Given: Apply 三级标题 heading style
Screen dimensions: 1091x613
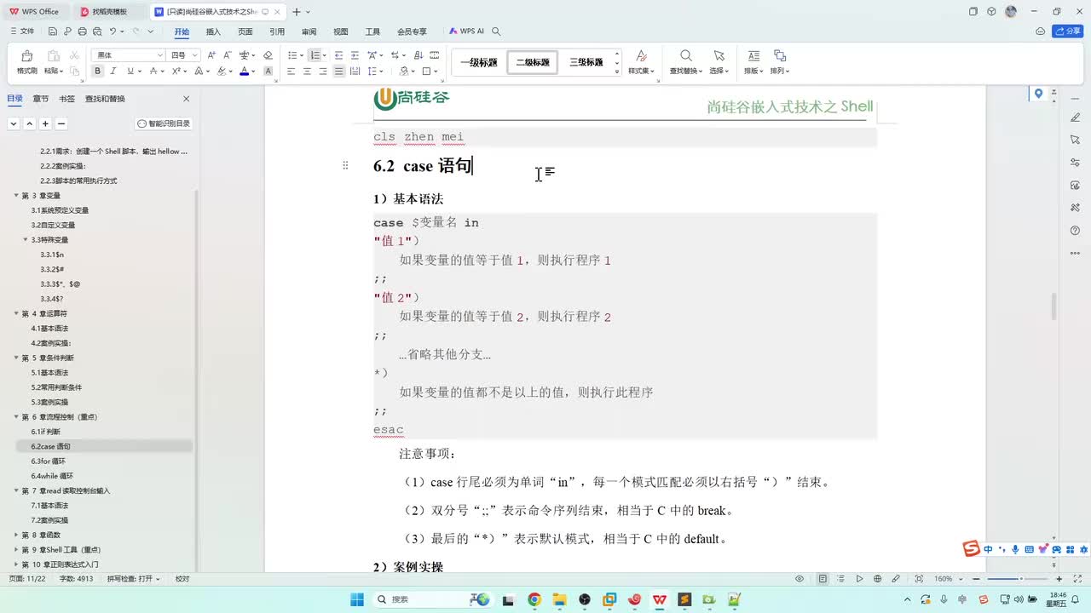Looking at the screenshot, I should click(x=586, y=62).
